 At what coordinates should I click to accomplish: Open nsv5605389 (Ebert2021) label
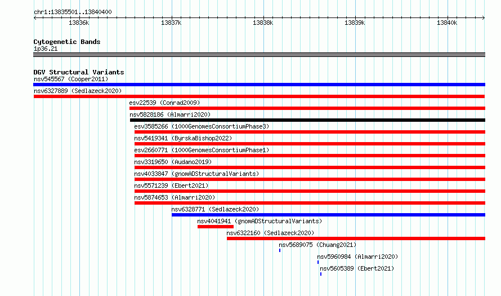[357, 268]
